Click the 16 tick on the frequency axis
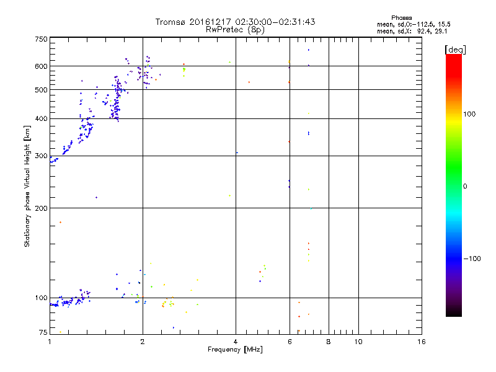Screen dimensions: 496x372 (421, 342)
